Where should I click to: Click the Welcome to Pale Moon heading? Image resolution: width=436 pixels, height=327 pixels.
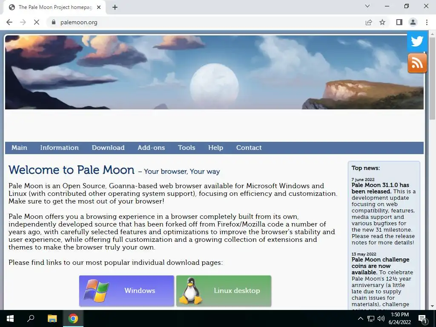click(x=72, y=169)
